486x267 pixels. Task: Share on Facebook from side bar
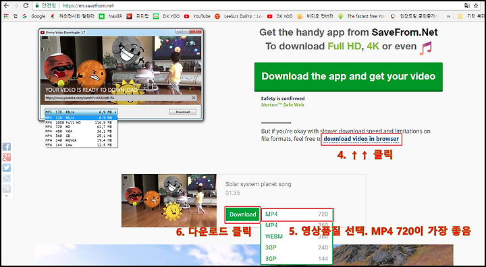[7, 147]
